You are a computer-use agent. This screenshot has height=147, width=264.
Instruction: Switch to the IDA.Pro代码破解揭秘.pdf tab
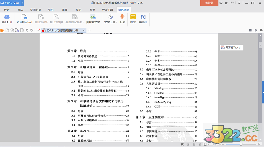[x=62, y=30]
